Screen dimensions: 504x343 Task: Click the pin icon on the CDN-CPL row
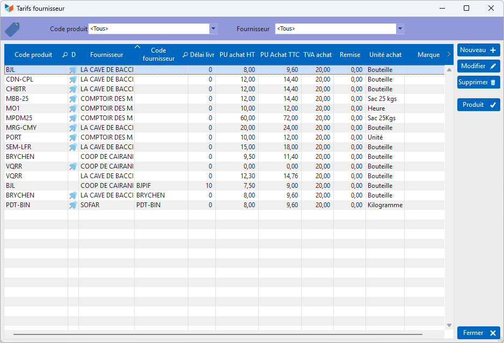(73, 79)
